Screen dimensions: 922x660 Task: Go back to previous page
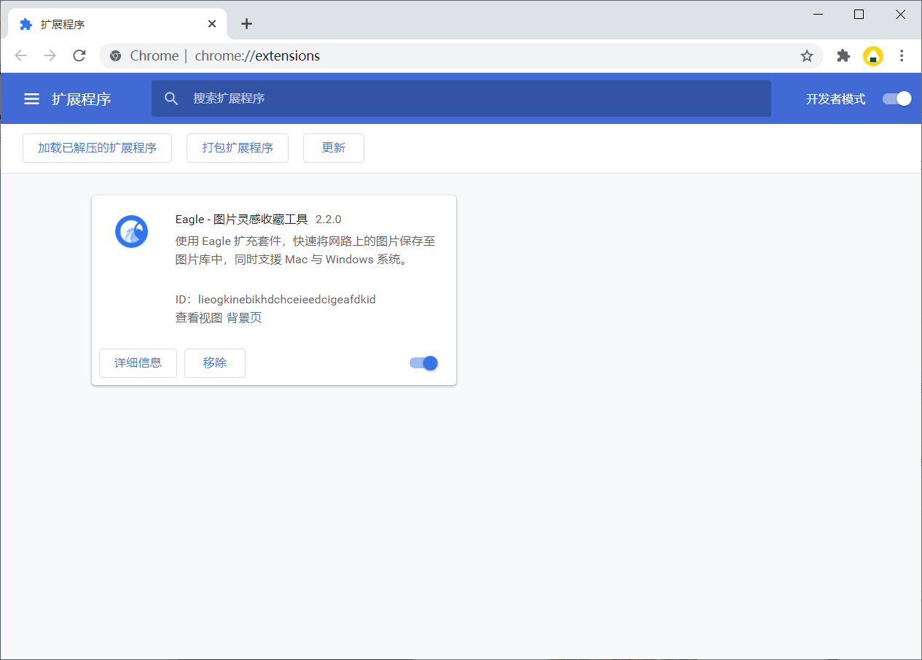[20, 55]
